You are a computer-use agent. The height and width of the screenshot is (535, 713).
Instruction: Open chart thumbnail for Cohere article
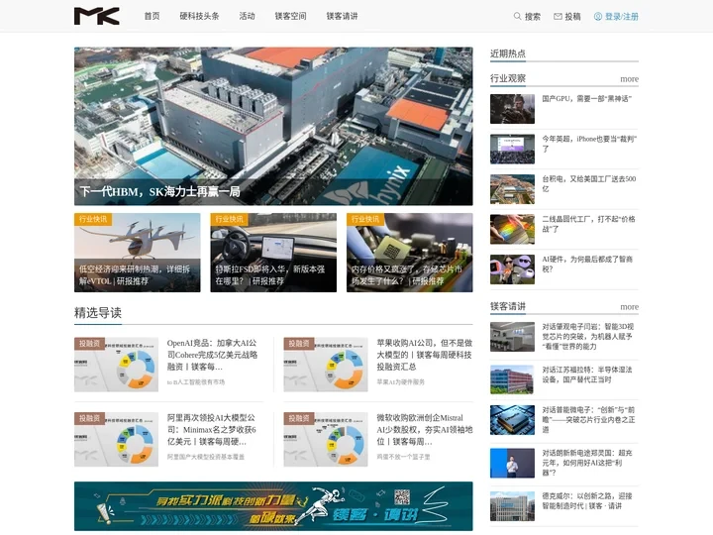(116, 365)
